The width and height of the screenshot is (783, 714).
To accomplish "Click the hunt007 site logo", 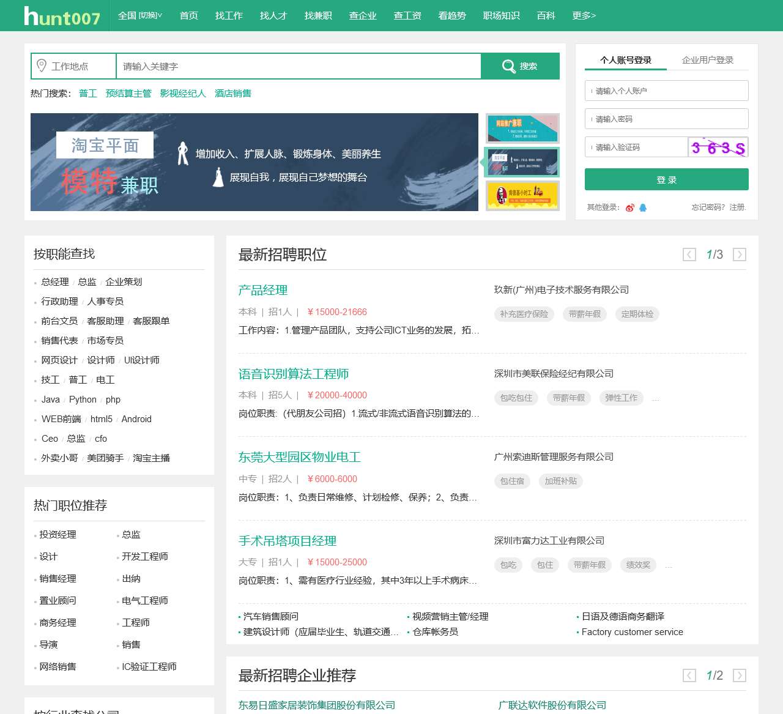I will click(62, 16).
